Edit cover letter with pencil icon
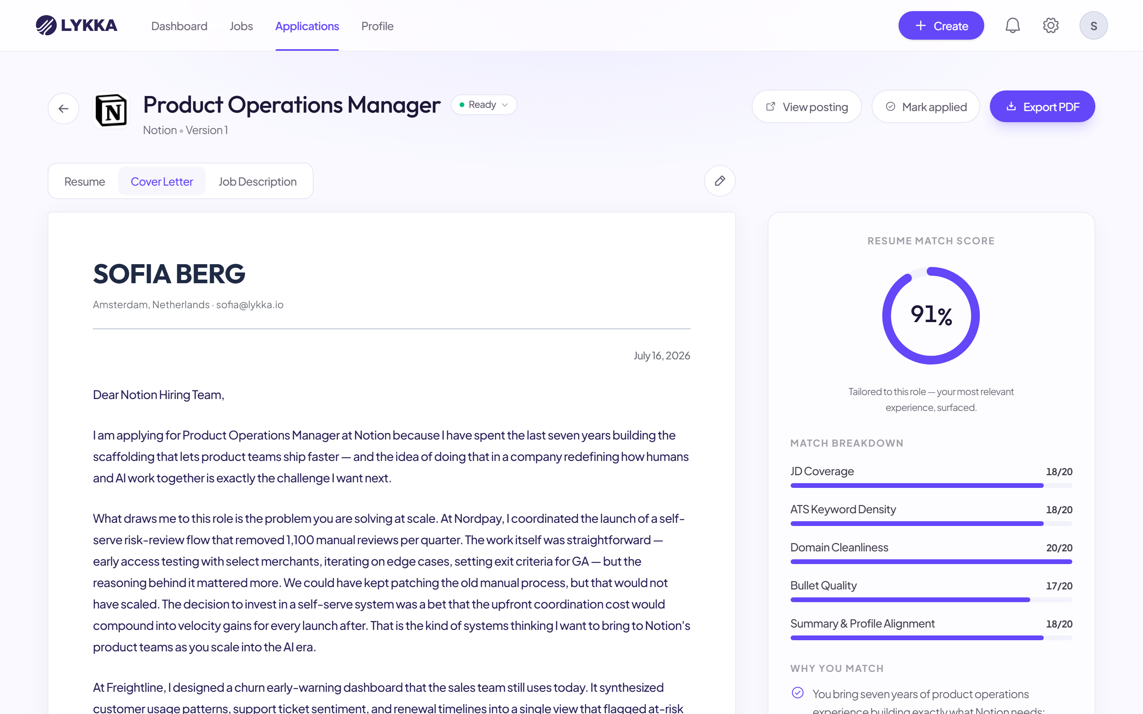 click(719, 181)
